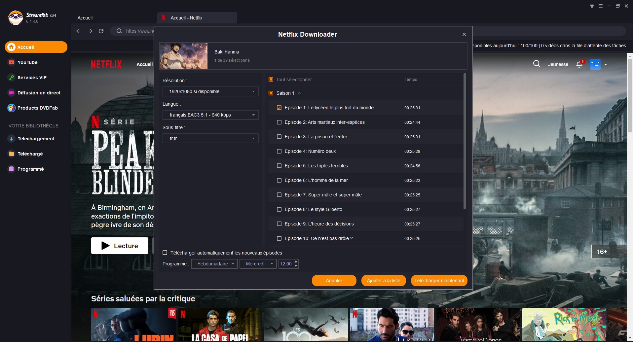Check Episode 3 La prison et l'enfer
The image size is (633, 342).
tap(279, 137)
